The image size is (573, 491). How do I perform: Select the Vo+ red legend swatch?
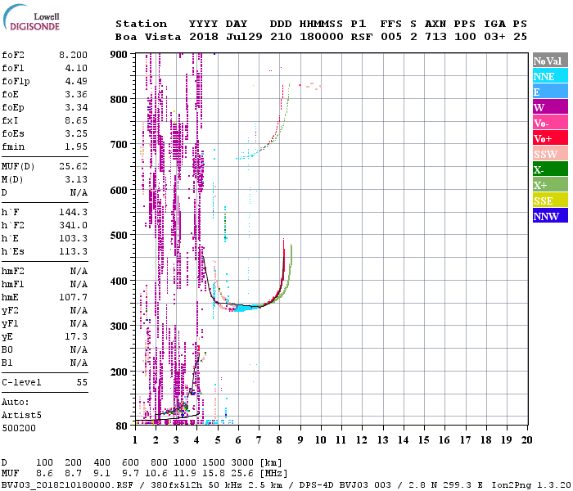point(550,138)
